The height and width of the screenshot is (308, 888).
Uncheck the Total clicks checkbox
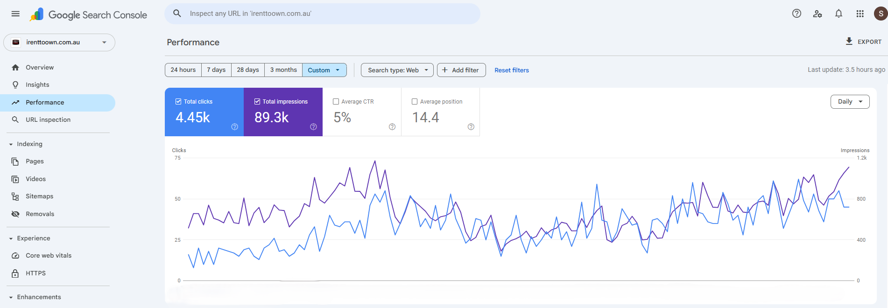tap(178, 102)
